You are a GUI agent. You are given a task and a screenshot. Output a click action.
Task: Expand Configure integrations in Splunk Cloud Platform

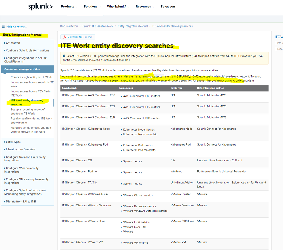(x=25, y=60)
